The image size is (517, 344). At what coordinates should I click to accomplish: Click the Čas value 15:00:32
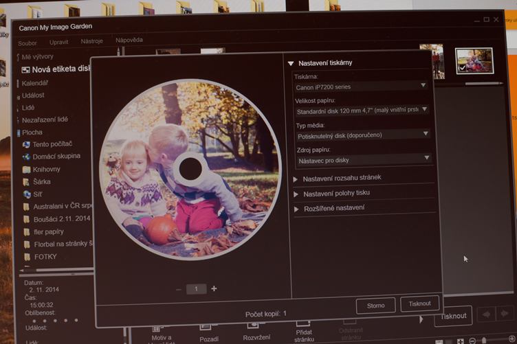(41, 305)
